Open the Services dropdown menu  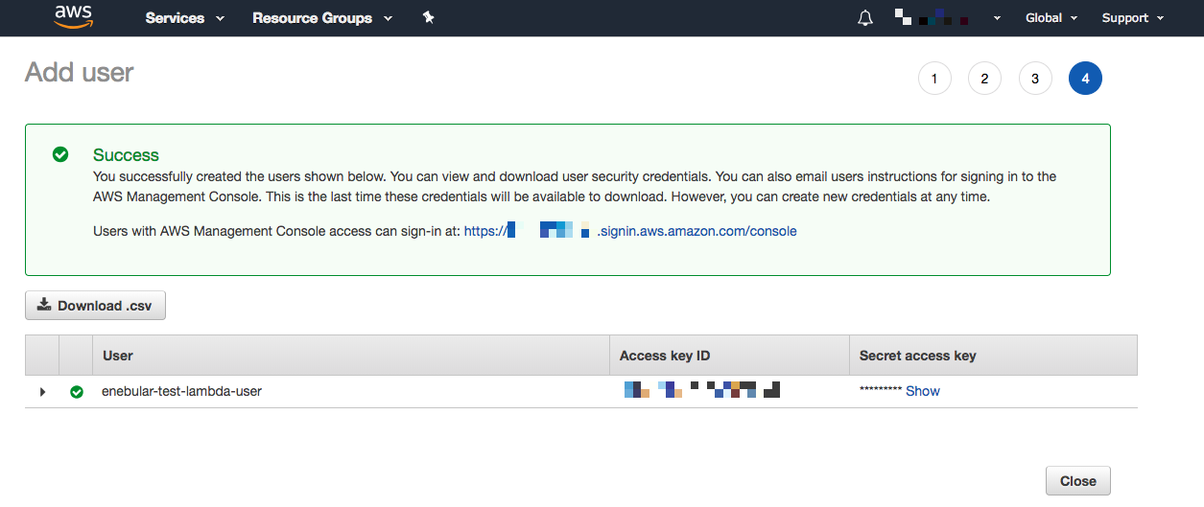pyautogui.click(x=184, y=18)
